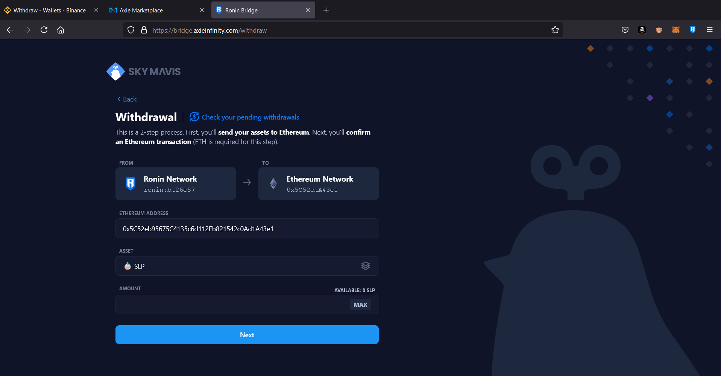721x376 pixels.
Task: Close the Binance Withdraw tab
Action: (x=96, y=10)
